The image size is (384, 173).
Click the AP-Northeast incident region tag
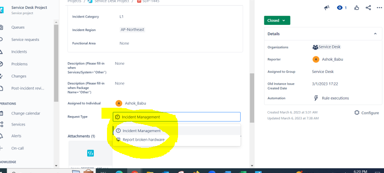pos(132,30)
